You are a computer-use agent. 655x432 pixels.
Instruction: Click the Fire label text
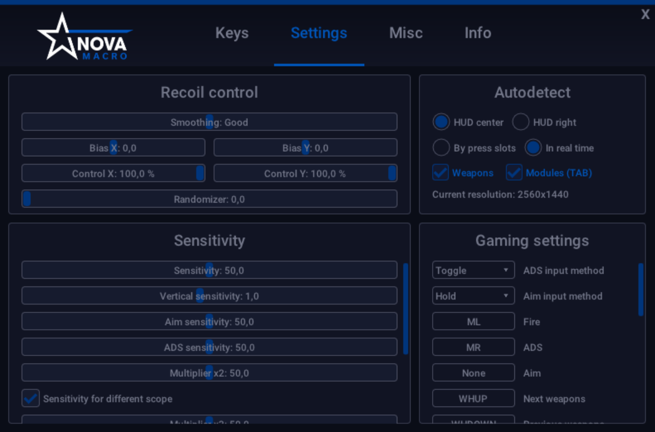click(x=531, y=322)
